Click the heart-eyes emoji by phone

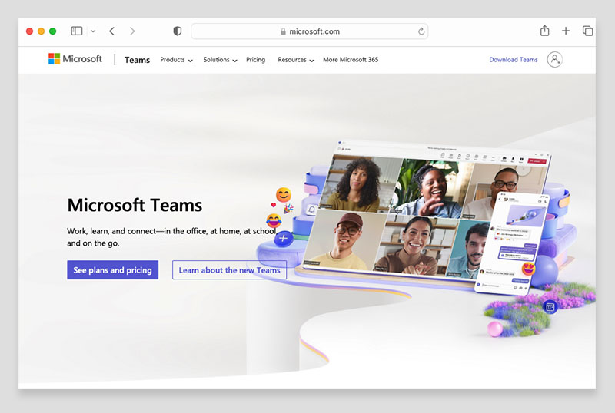coord(528,269)
